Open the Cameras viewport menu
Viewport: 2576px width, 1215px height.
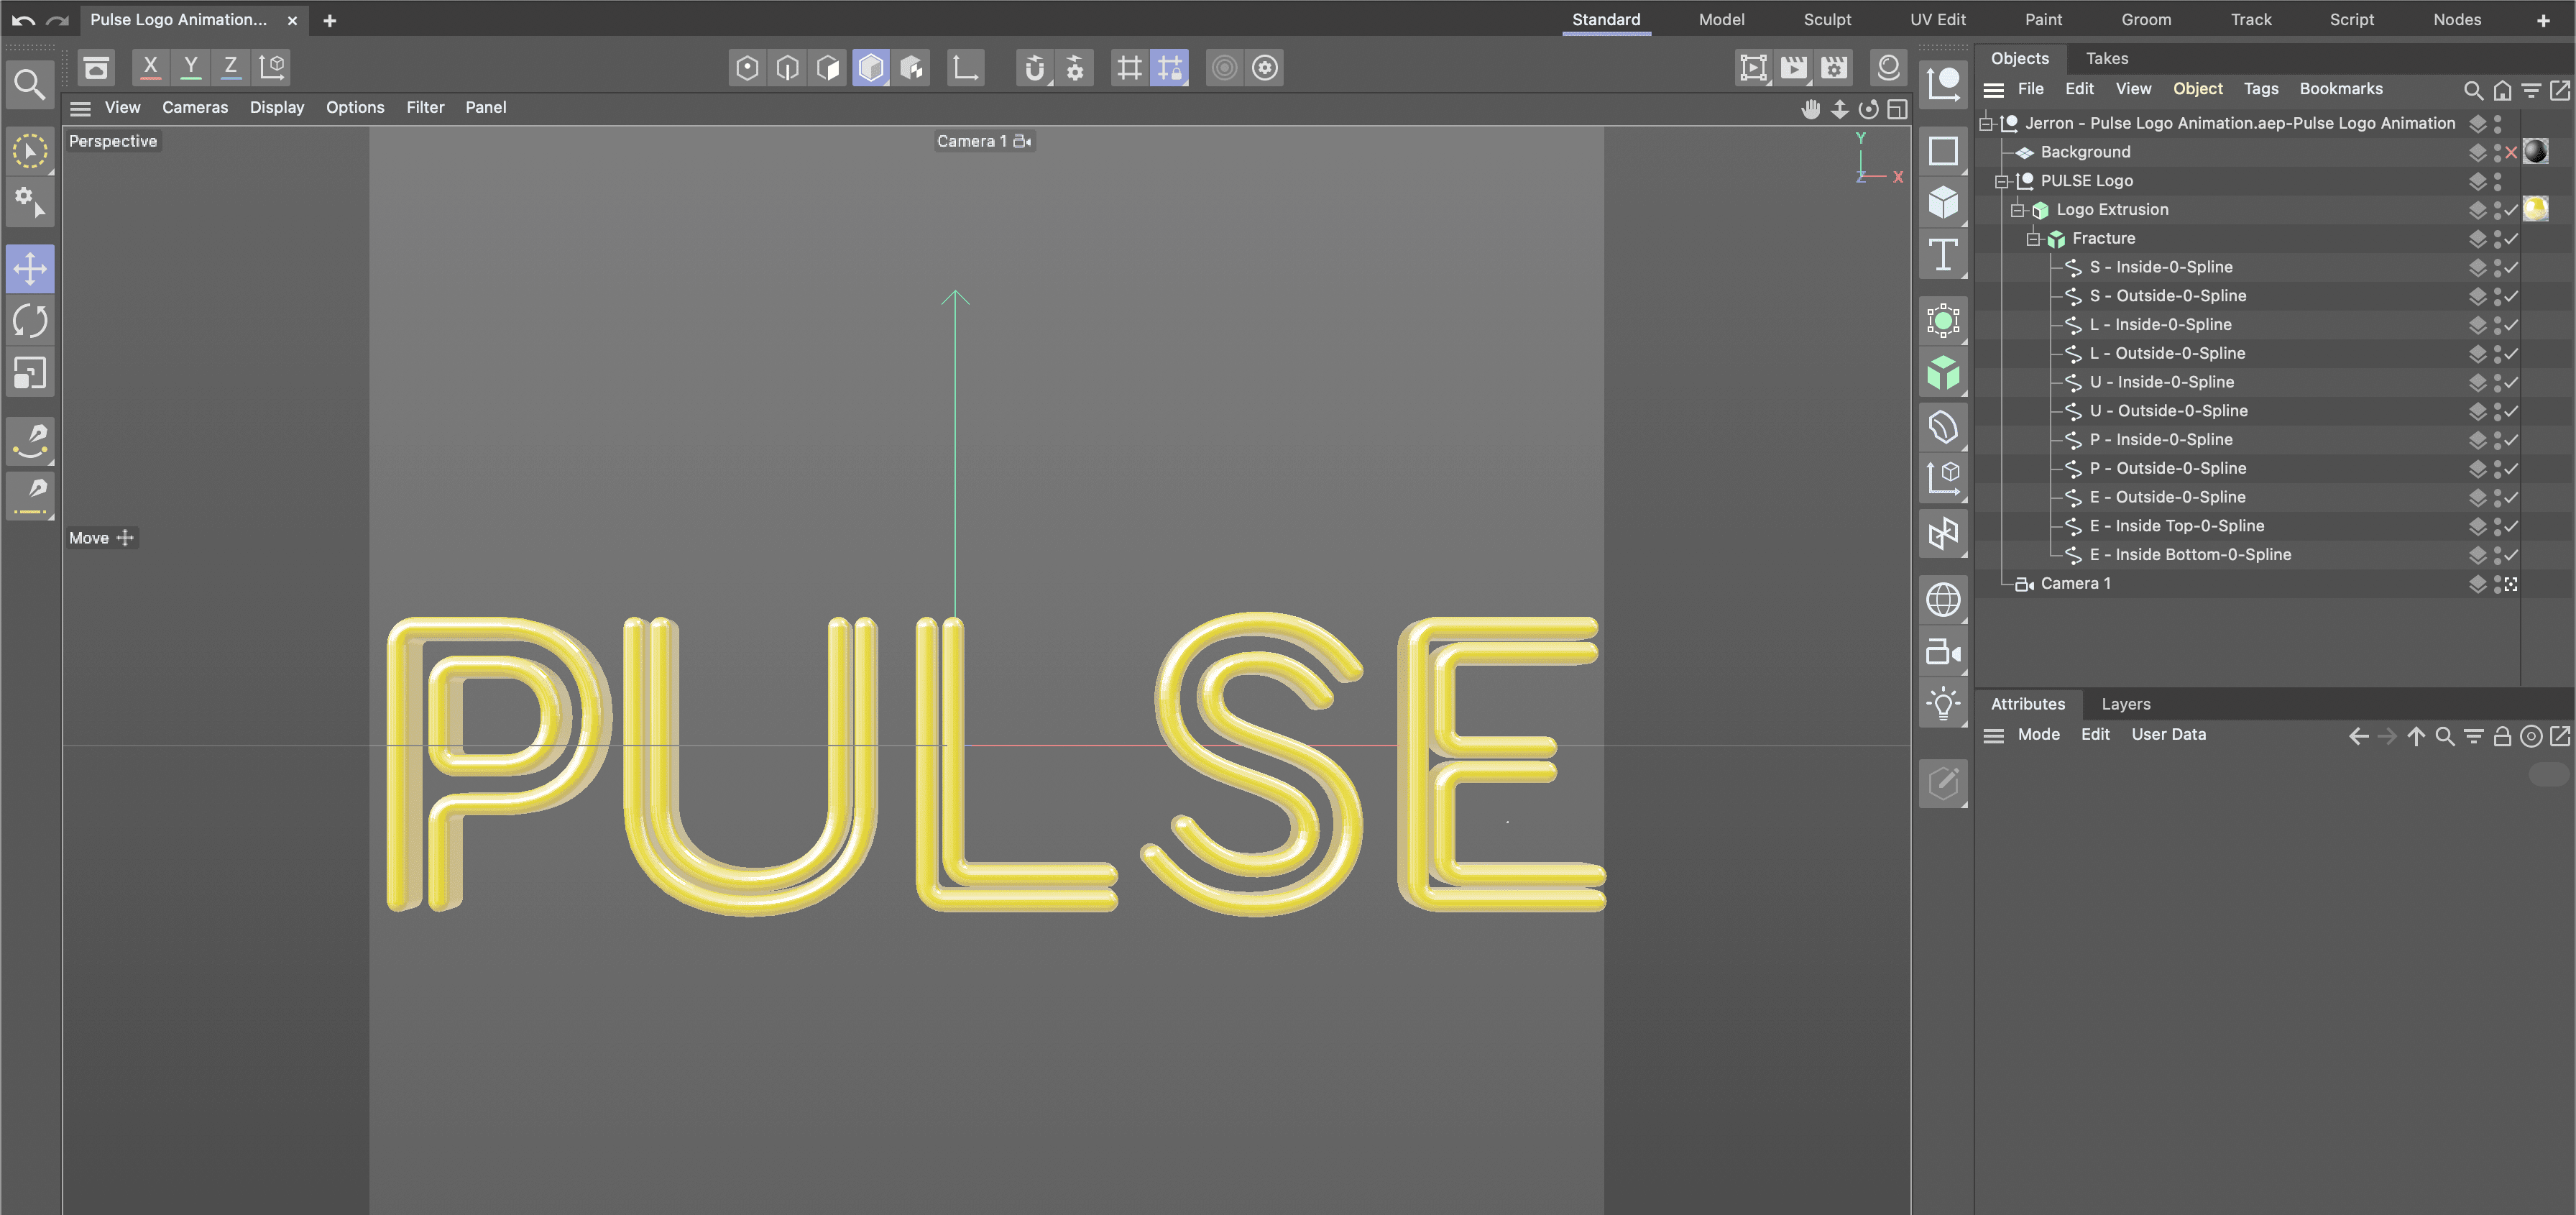click(x=195, y=107)
